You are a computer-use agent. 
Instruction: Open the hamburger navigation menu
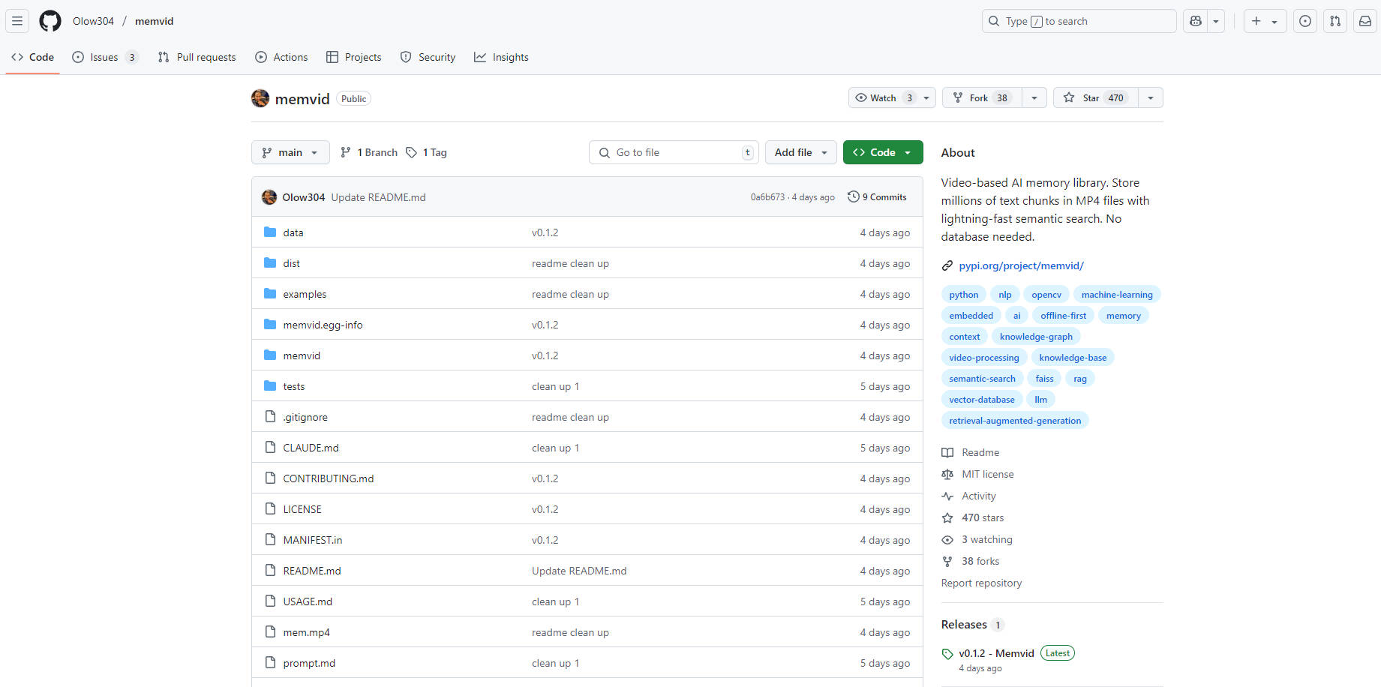click(17, 21)
